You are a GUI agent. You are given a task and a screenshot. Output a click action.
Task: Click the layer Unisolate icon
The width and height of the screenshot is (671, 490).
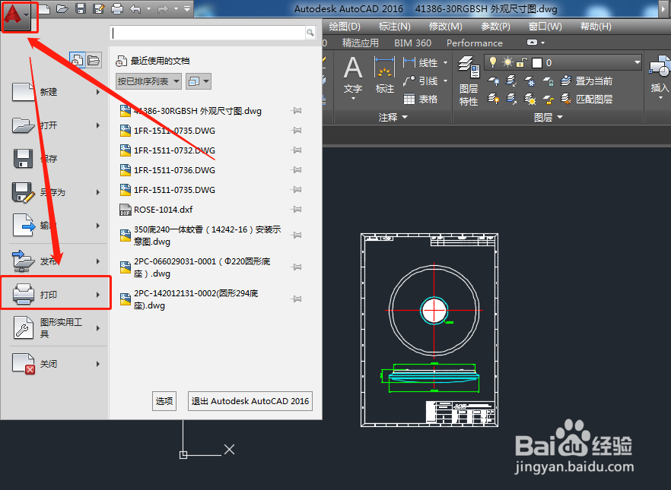point(511,99)
